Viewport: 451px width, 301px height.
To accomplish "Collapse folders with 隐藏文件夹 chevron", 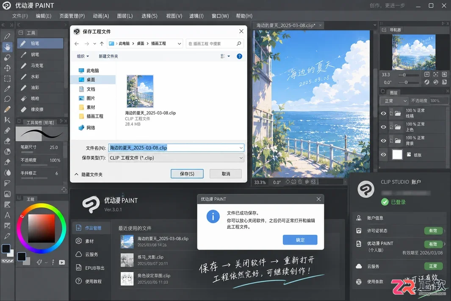I will [x=76, y=174].
